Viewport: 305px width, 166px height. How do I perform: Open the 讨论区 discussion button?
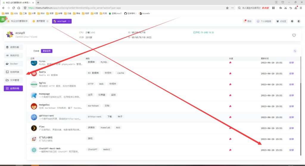point(281,21)
